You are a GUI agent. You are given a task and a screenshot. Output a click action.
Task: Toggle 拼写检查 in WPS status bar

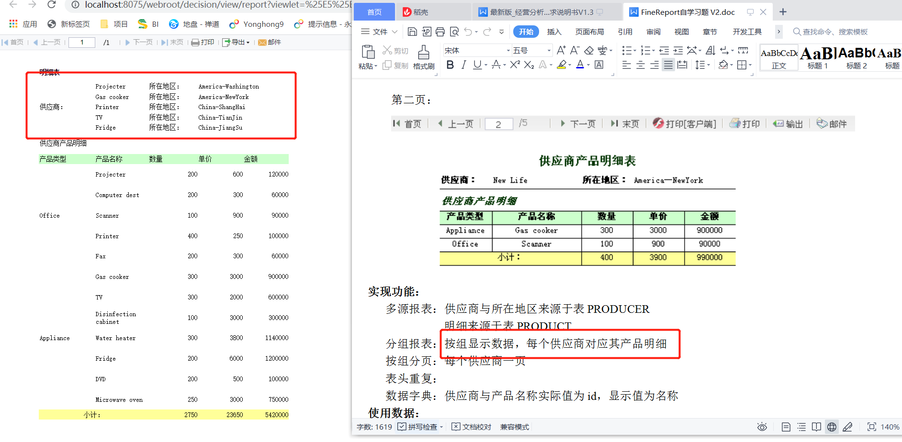pos(420,427)
